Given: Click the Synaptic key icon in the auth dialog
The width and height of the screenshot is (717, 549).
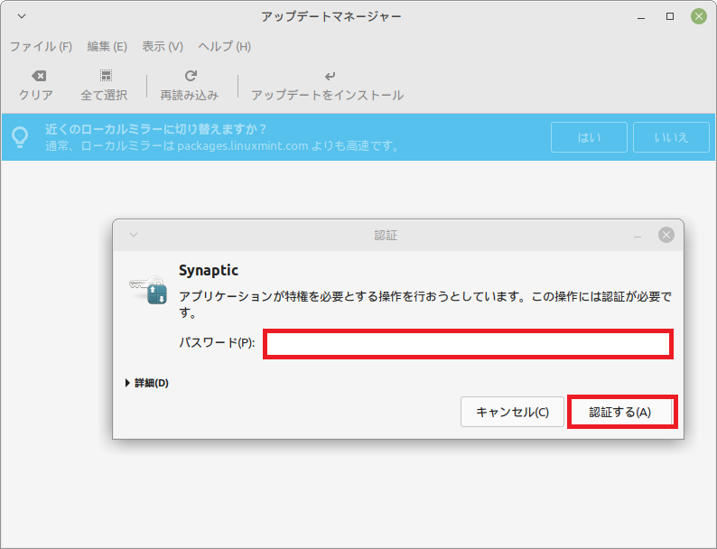Looking at the screenshot, I should point(149,290).
